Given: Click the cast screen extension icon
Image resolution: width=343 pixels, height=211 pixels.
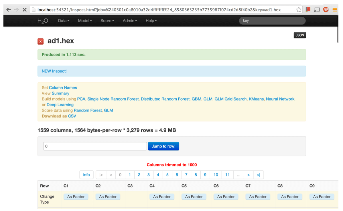Looking at the screenshot, I should [x=317, y=10].
